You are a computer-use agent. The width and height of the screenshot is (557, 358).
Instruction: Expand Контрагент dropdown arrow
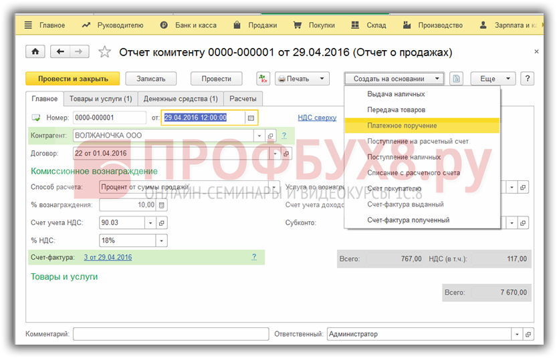point(259,136)
